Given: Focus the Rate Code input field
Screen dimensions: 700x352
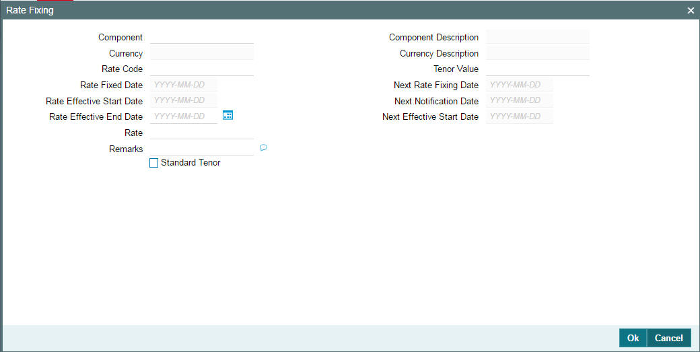Looking at the screenshot, I should click(x=202, y=69).
